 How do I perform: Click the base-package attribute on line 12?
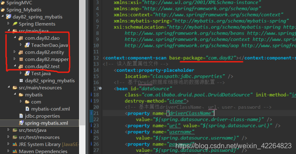(x=186, y=58)
